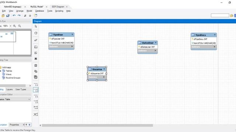Viewport: 236px width, 132px height.
Task: Open the Edit menu
Action: click(4, 11)
